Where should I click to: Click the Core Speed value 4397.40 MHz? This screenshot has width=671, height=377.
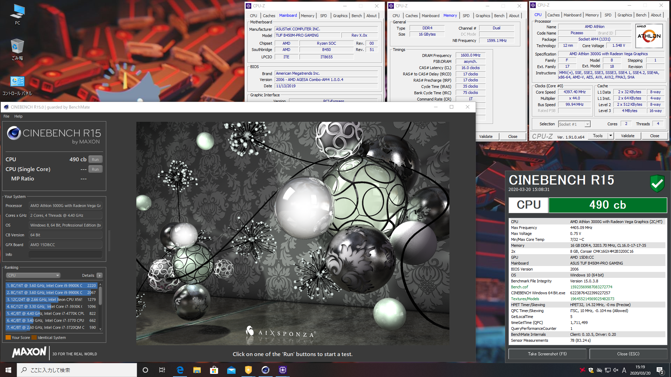click(x=575, y=92)
